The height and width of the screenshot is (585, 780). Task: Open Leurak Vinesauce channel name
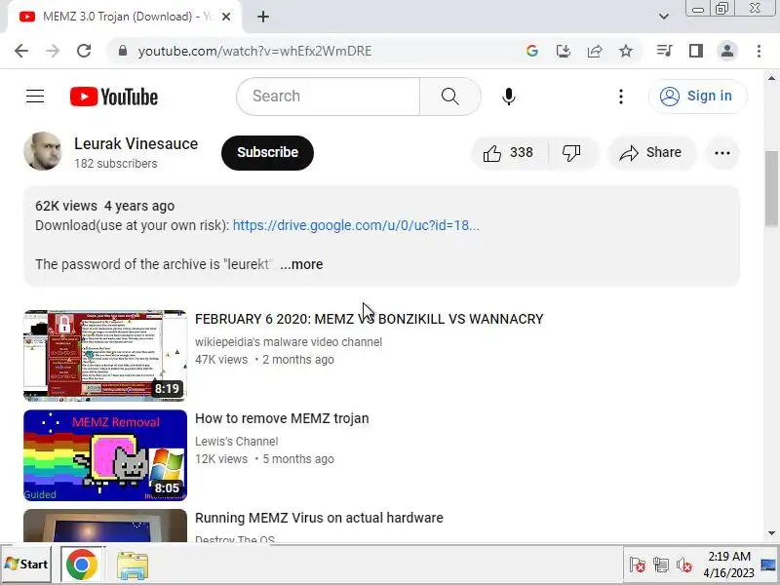pos(136,143)
